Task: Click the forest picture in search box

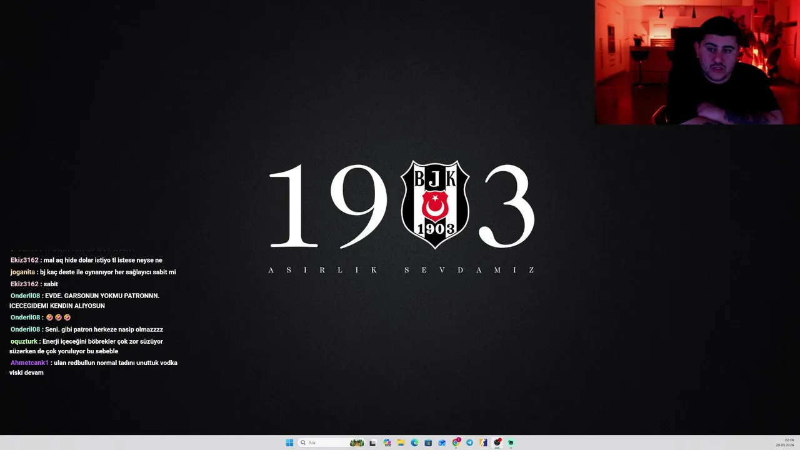Action: [357, 442]
